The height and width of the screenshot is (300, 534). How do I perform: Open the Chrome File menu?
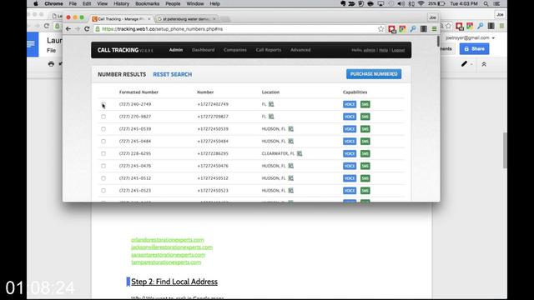[x=73, y=3]
